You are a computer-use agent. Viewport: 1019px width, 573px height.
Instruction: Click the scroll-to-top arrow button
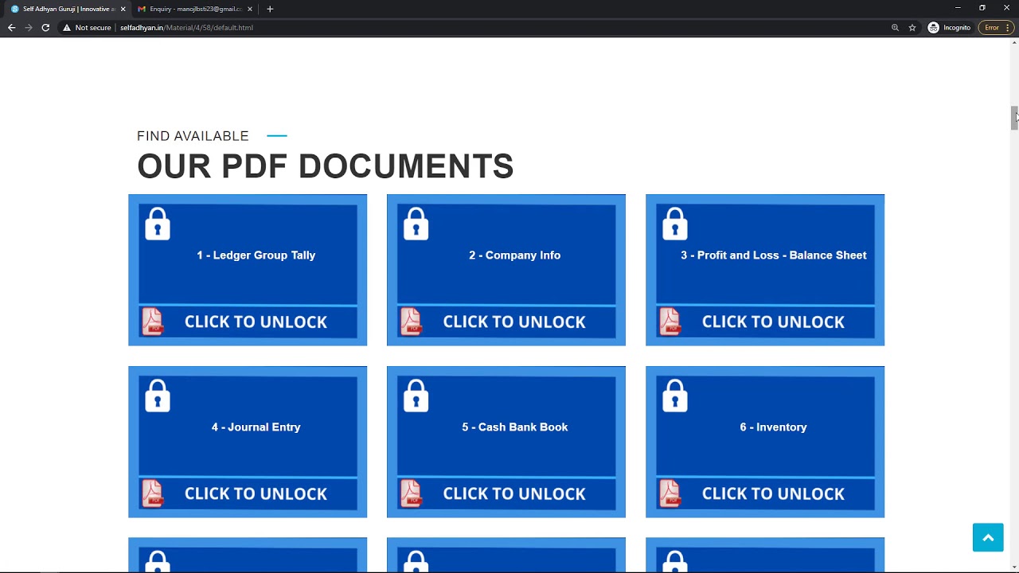point(988,538)
